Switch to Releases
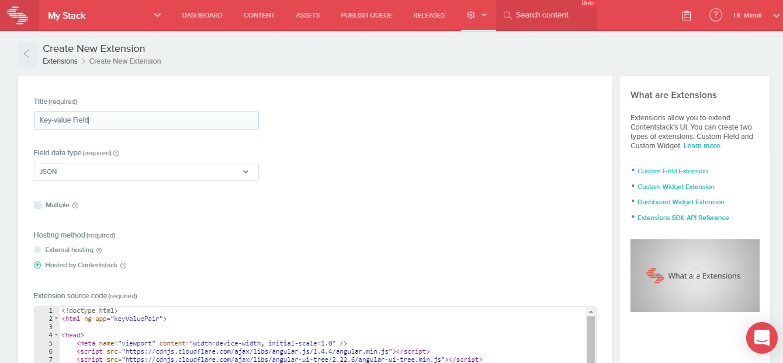Viewport: 783px width, 363px height. pos(429,15)
